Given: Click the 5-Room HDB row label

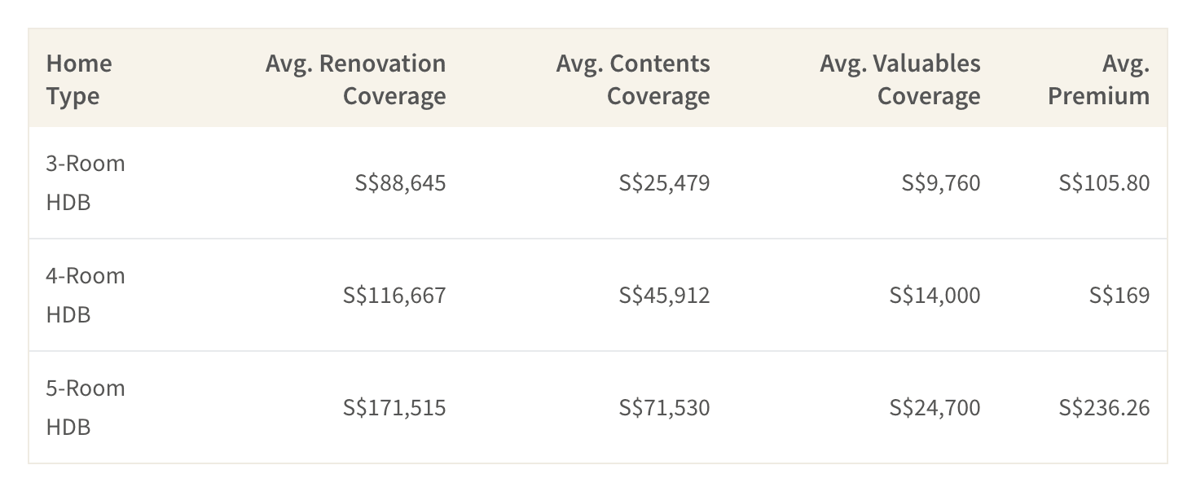Looking at the screenshot, I should pyautogui.click(x=86, y=407).
